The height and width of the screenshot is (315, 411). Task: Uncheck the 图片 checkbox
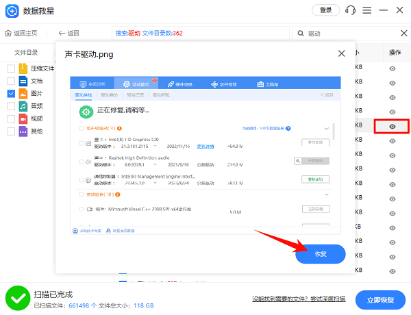click(11, 94)
